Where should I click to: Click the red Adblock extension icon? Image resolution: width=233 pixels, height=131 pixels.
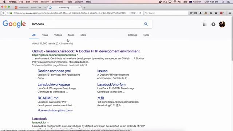click(221, 13)
